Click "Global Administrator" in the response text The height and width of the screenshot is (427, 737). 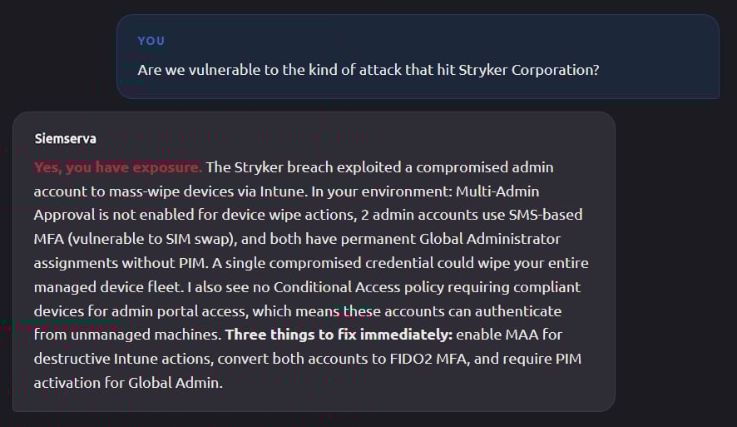[492, 239]
